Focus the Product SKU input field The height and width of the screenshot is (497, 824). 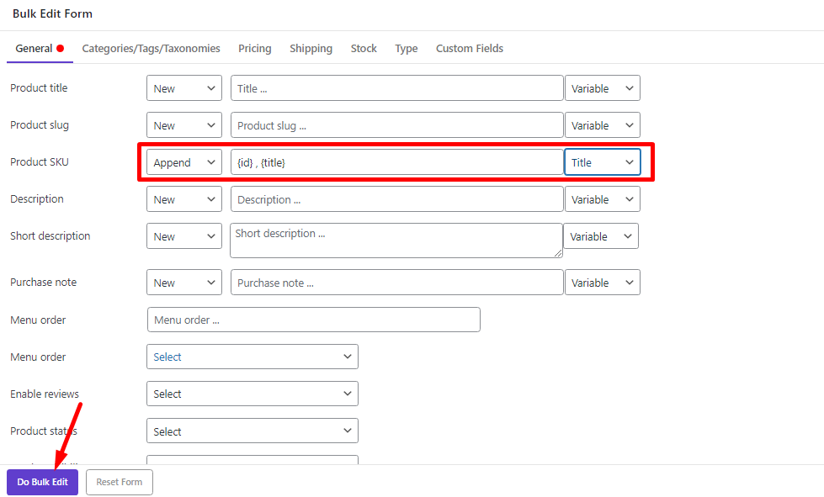pyautogui.click(x=396, y=162)
